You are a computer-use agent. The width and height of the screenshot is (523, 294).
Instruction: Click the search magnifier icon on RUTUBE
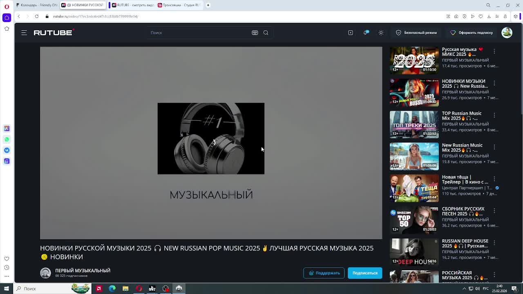[266, 33]
